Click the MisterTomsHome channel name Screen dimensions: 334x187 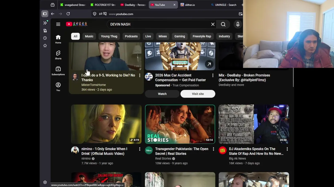(93, 85)
